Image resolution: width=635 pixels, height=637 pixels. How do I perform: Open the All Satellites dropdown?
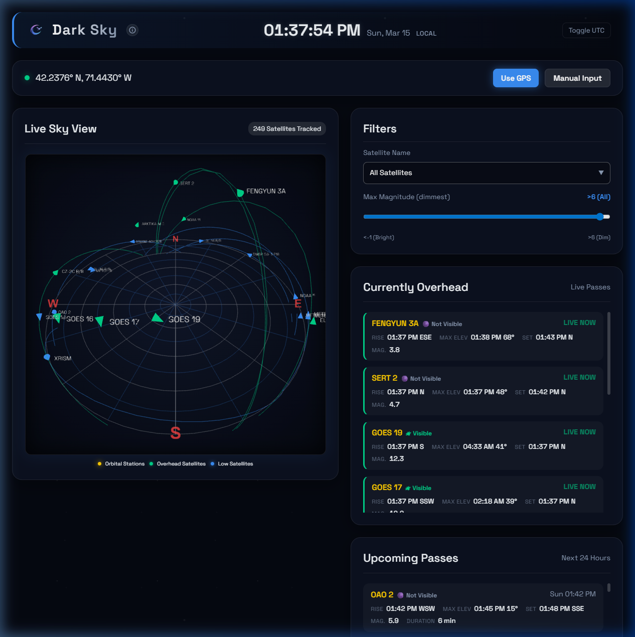[x=486, y=173]
